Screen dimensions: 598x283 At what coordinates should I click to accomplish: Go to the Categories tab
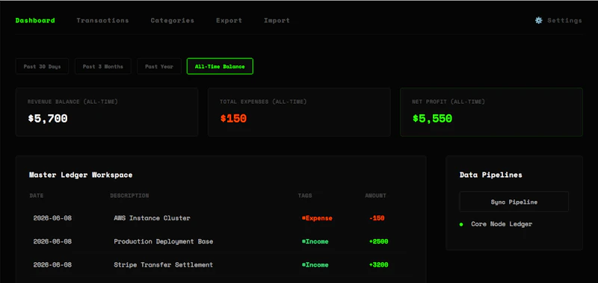pyautogui.click(x=173, y=21)
